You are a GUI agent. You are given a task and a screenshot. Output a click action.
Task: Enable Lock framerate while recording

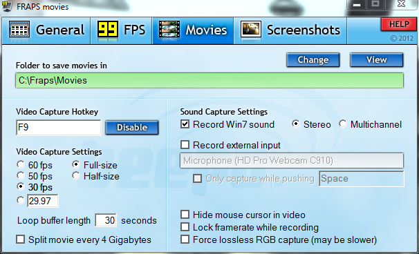pos(185,227)
